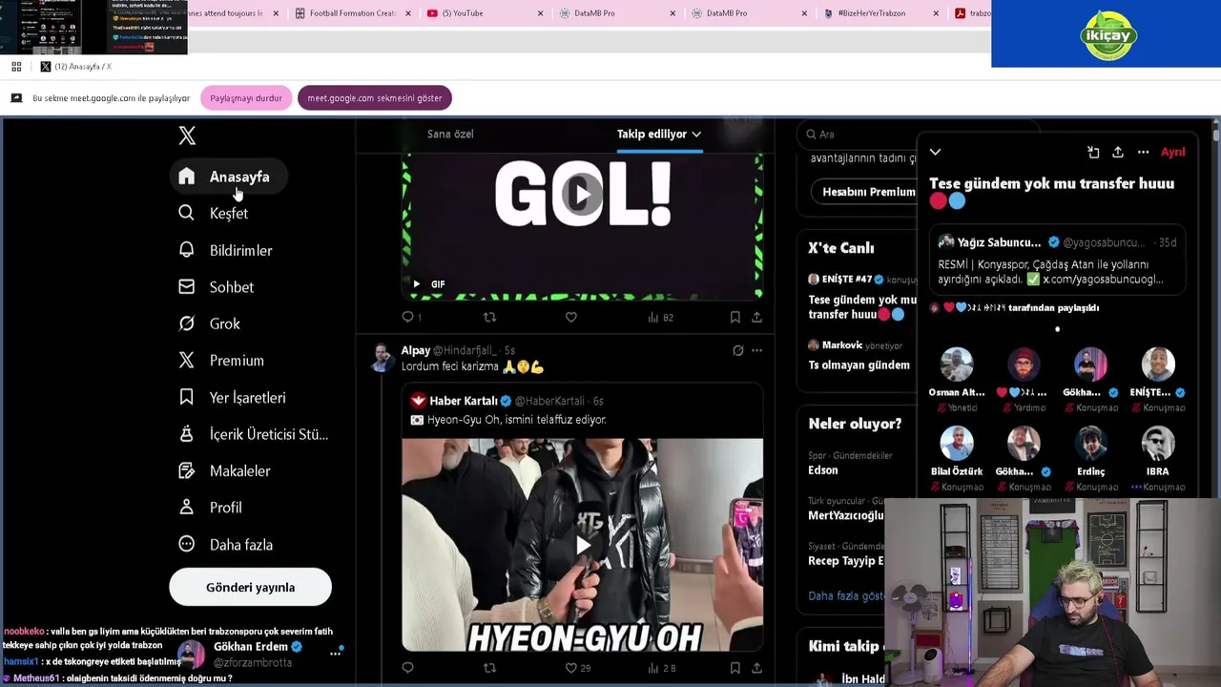Viewport: 1221px width, 687px height.
Task: Open Alpay post more options
Action: (x=756, y=350)
